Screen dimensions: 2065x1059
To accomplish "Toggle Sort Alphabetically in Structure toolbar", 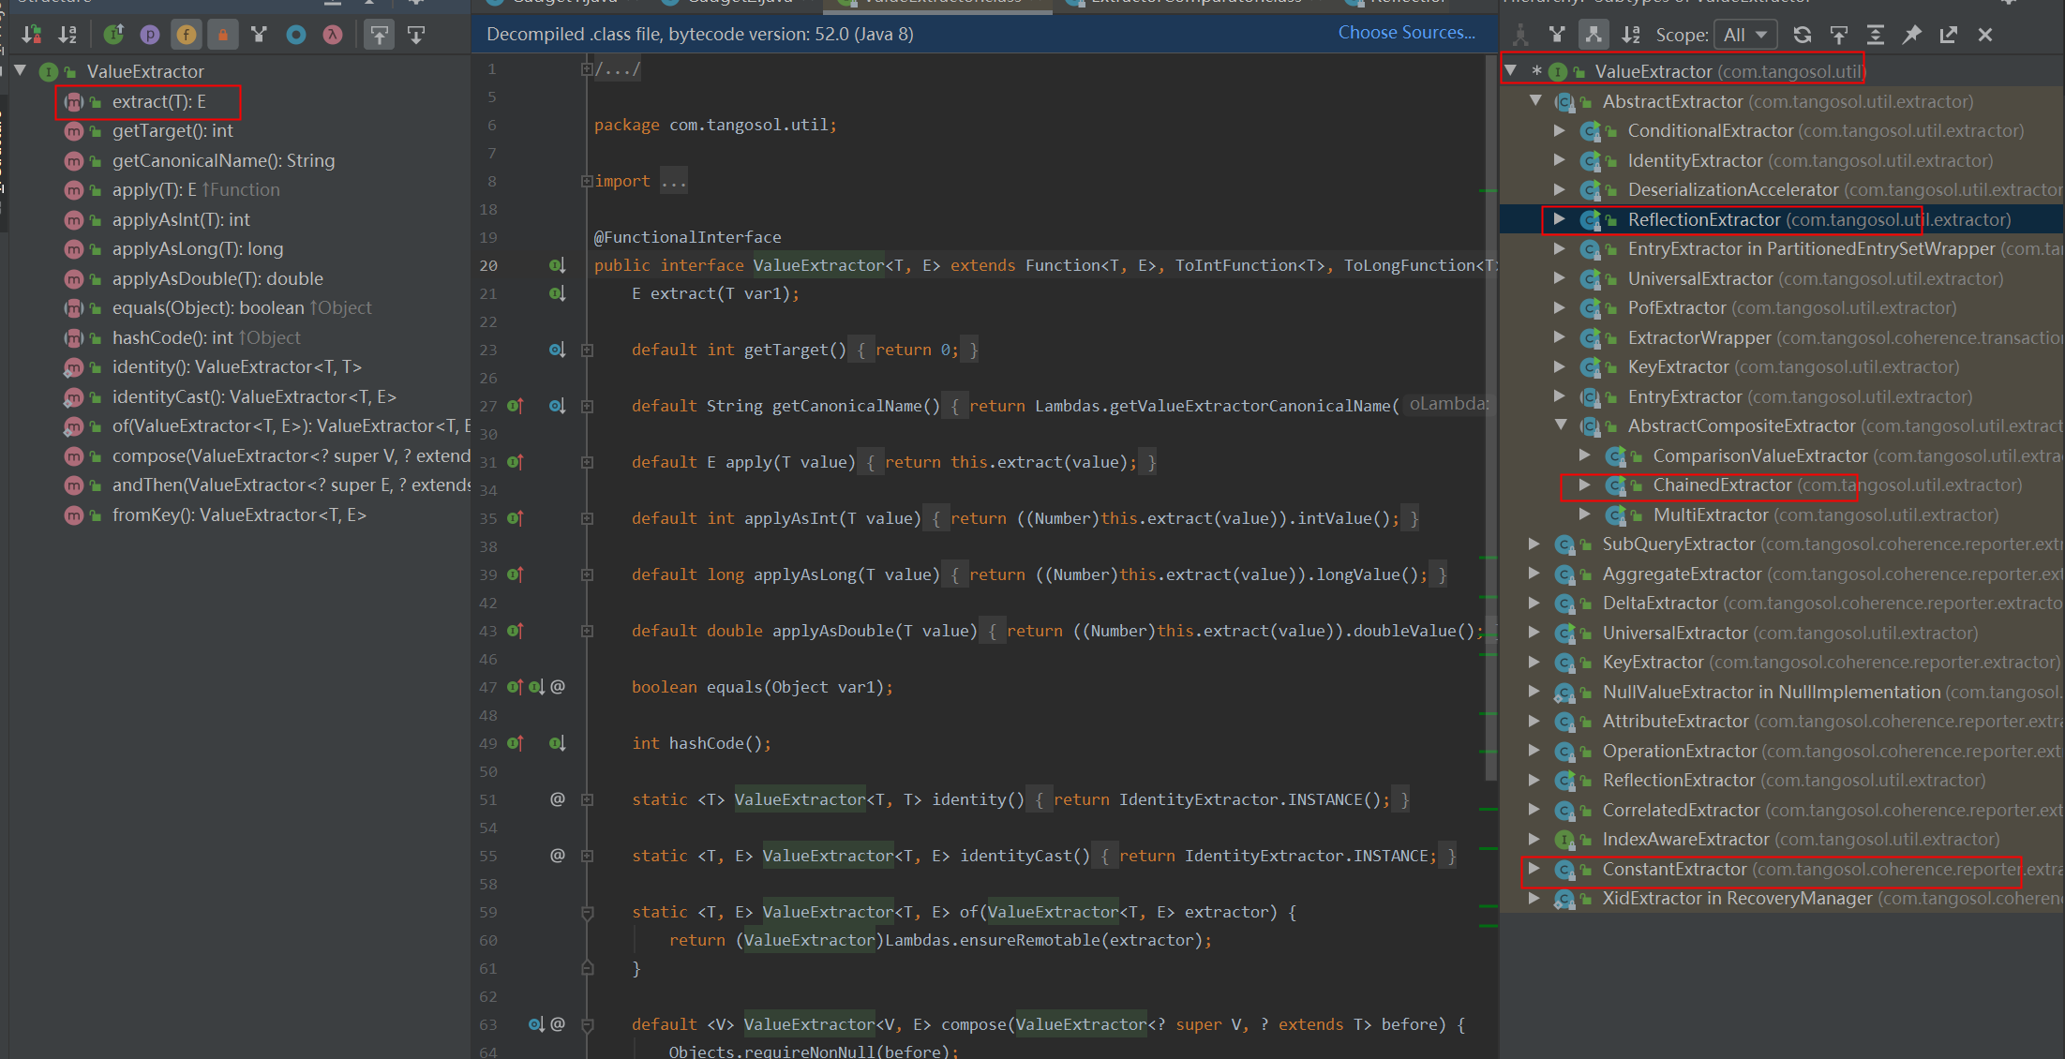I will (x=68, y=35).
